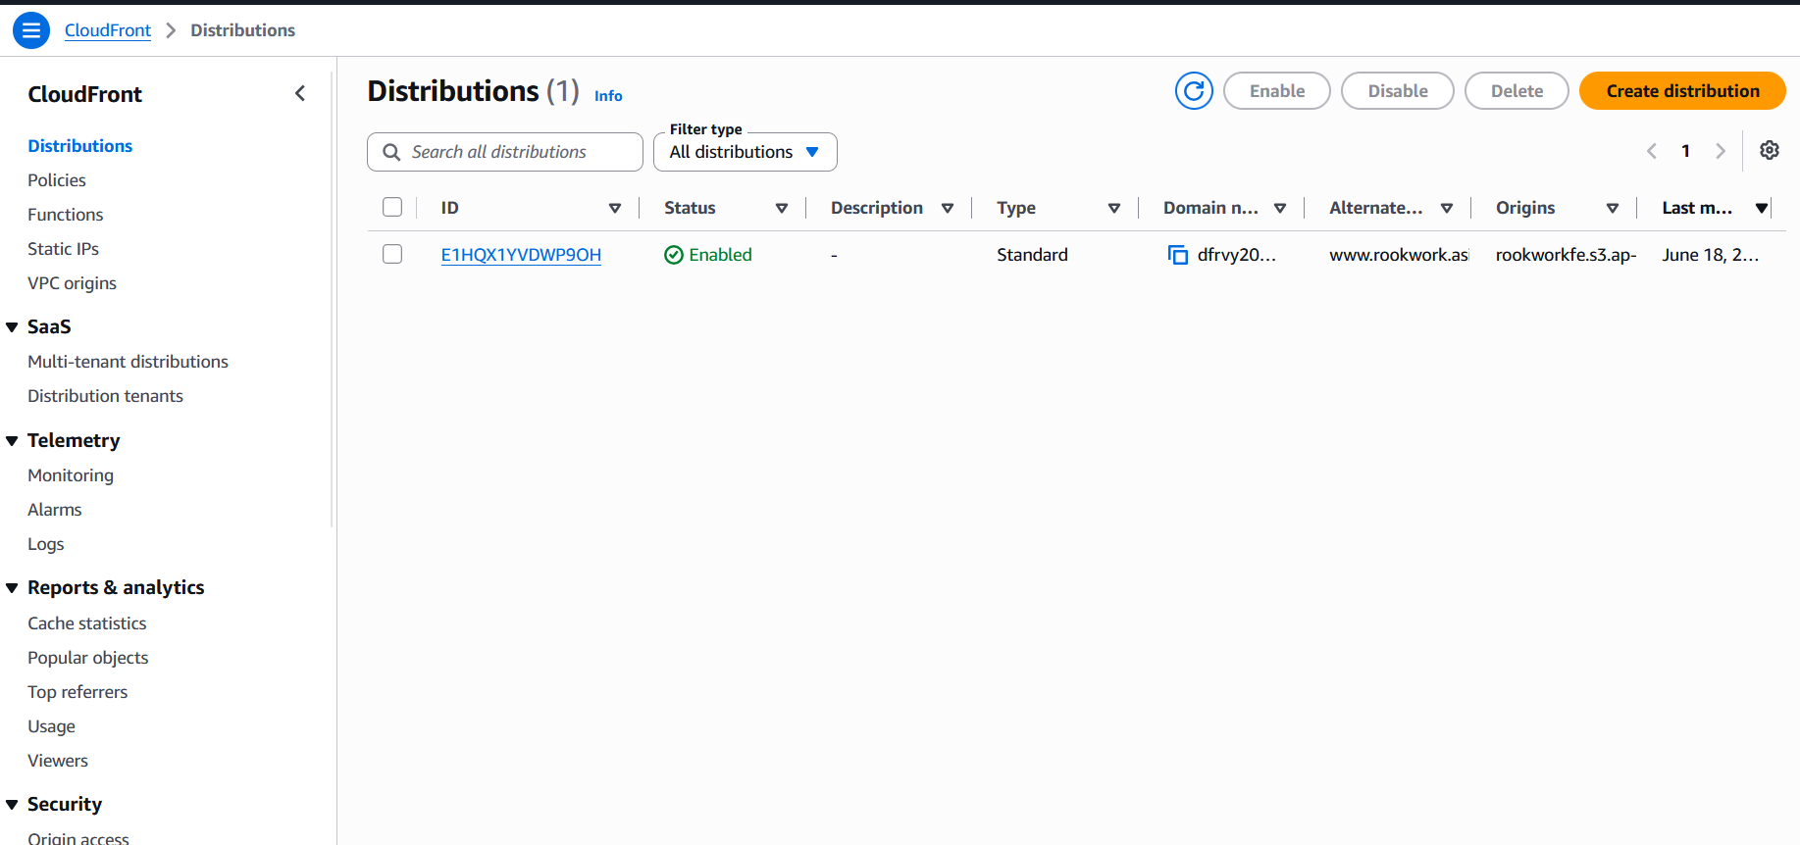Open Functions in the sidebar
The height and width of the screenshot is (845, 1800).
tap(66, 215)
